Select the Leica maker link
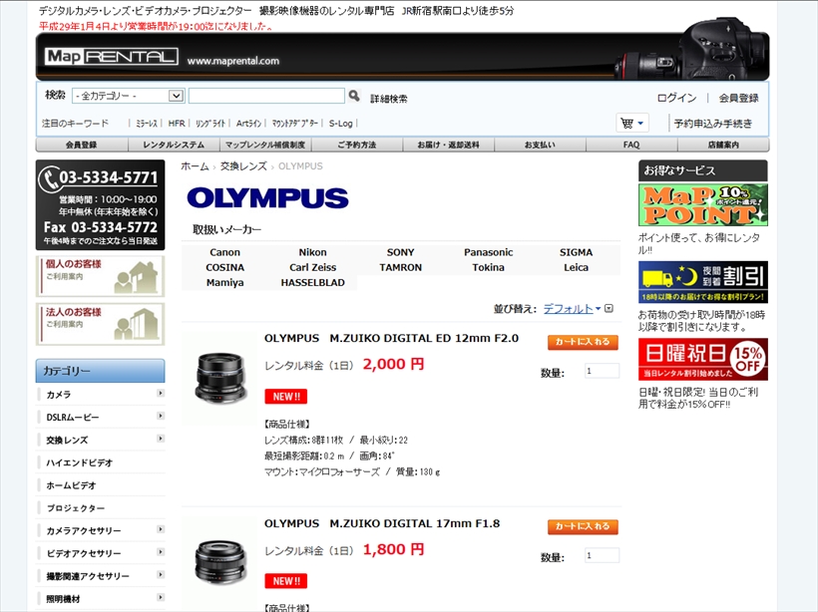Image resolution: width=818 pixels, height=612 pixels. [x=576, y=267]
